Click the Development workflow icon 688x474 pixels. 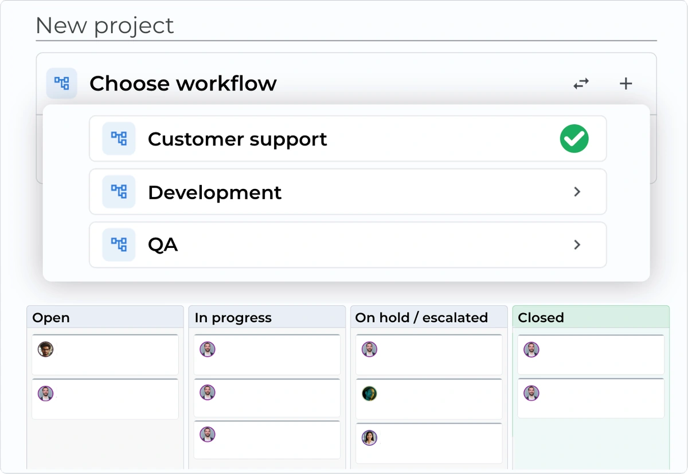(x=119, y=192)
